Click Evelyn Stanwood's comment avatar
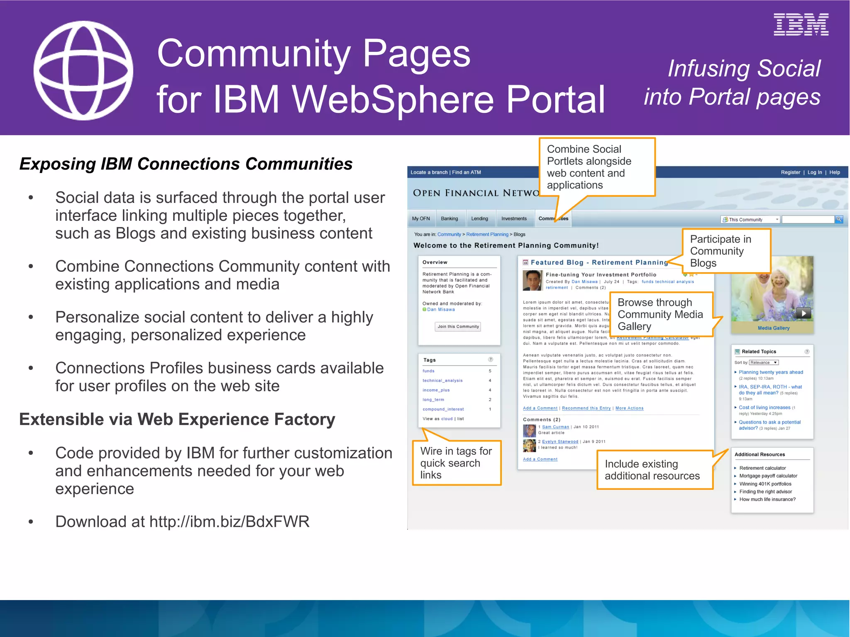Screen dimensions: 850x637 529,446
